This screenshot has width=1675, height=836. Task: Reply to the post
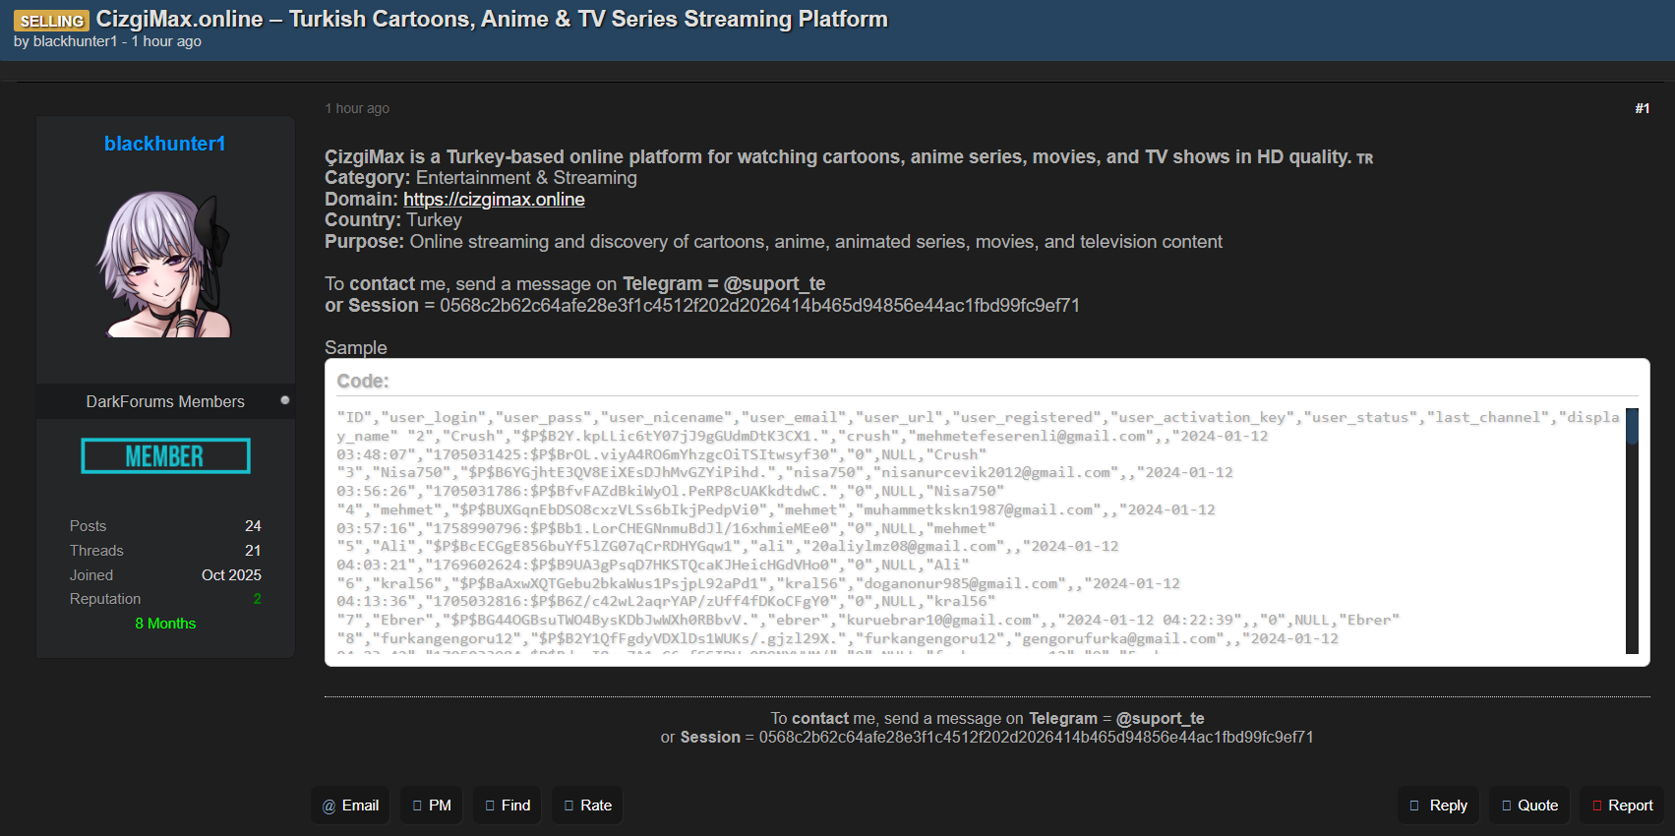[1439, 806]
